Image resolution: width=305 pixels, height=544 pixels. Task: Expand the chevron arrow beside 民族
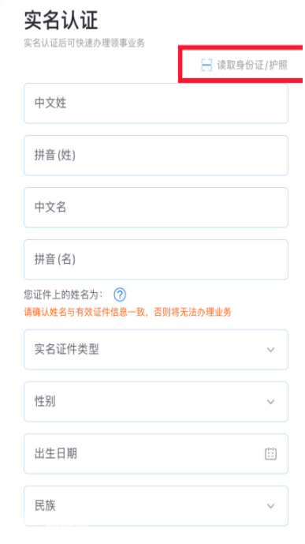(x=271, y=506)
